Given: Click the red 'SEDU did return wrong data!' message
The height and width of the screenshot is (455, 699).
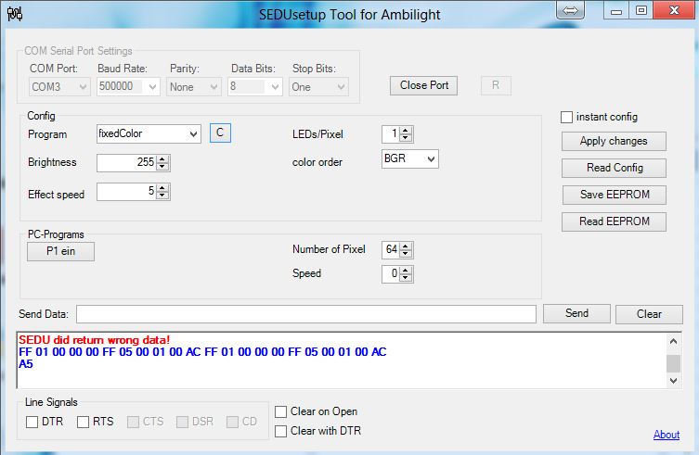Looking at the screenshot, I should coord(94,340).
